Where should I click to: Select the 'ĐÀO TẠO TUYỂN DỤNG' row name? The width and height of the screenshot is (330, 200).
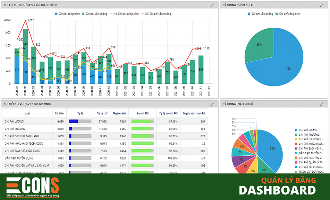19,158
